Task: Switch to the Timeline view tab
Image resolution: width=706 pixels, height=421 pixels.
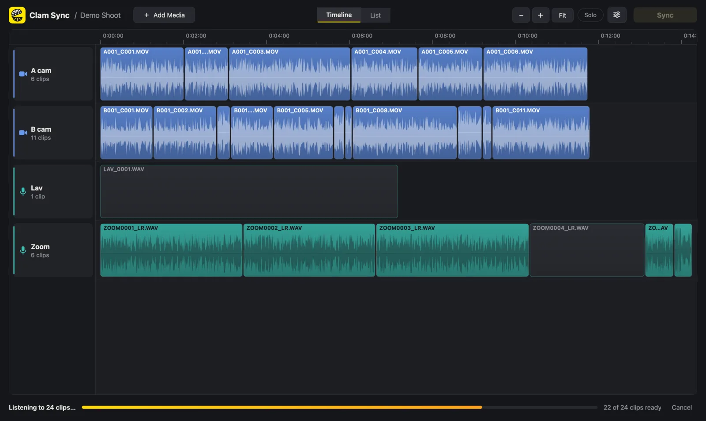Action: click(339, 15)
